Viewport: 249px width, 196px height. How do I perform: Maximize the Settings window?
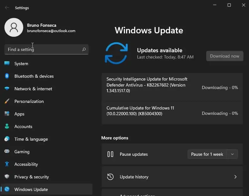click(229, 5)
